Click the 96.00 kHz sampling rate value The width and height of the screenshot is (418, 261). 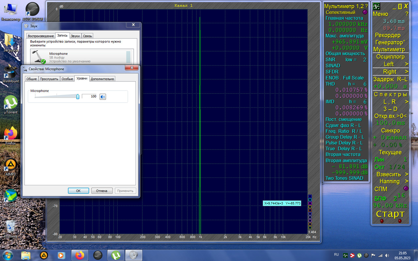point(390,206)
